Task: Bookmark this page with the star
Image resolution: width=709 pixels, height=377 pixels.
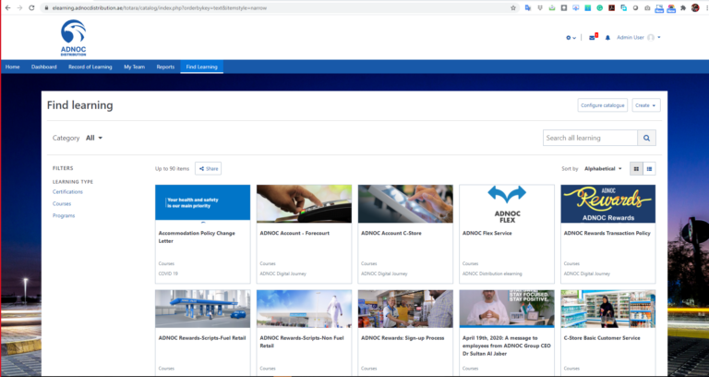Action: (513, 7)
